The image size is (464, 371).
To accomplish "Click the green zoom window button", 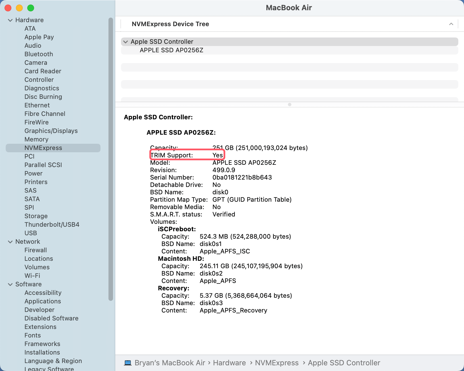I will click(31, 8).
